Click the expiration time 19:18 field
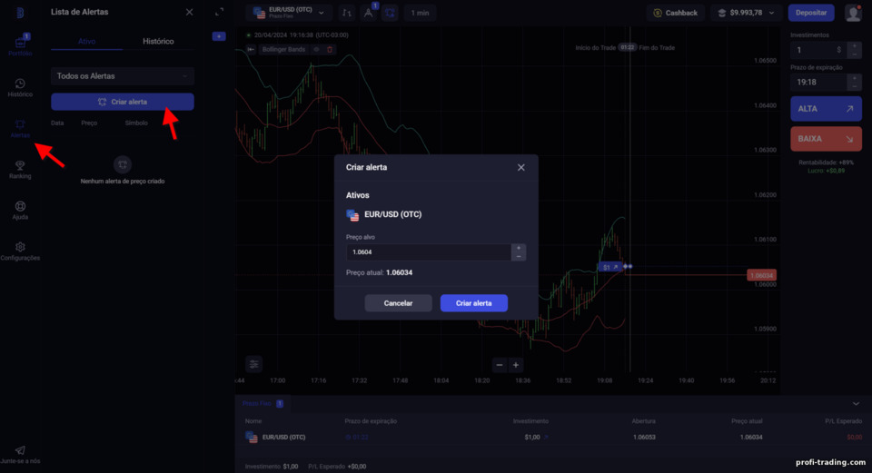The height and width of the screenshot is (473, 872). point(819,83)
